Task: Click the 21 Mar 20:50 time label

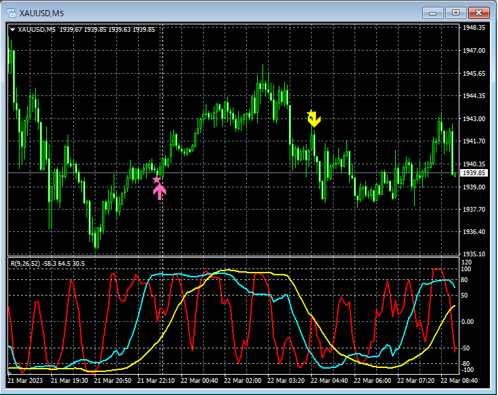Action: 113,380
